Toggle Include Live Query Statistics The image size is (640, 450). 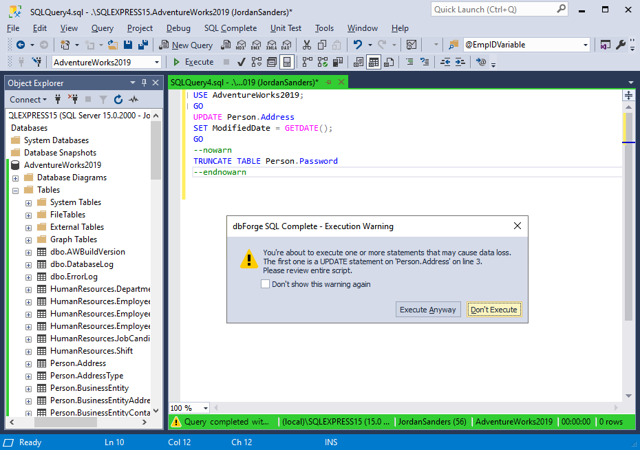[x=323, y=62]
